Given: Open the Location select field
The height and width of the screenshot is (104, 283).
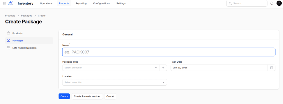Looking at the screenshot, I should [x=115, y=82].
